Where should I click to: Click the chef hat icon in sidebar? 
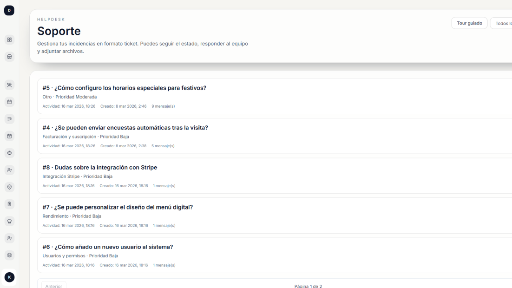click(9, 221)
